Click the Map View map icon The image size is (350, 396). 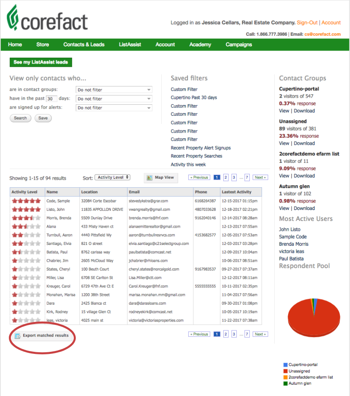[x=150, y=178]
